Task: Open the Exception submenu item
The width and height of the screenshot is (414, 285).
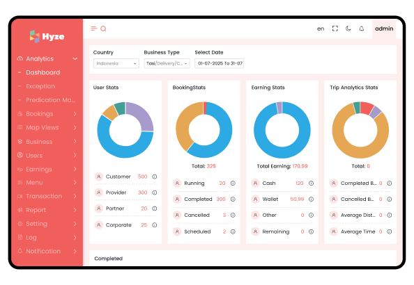Action: pos(40,86)
